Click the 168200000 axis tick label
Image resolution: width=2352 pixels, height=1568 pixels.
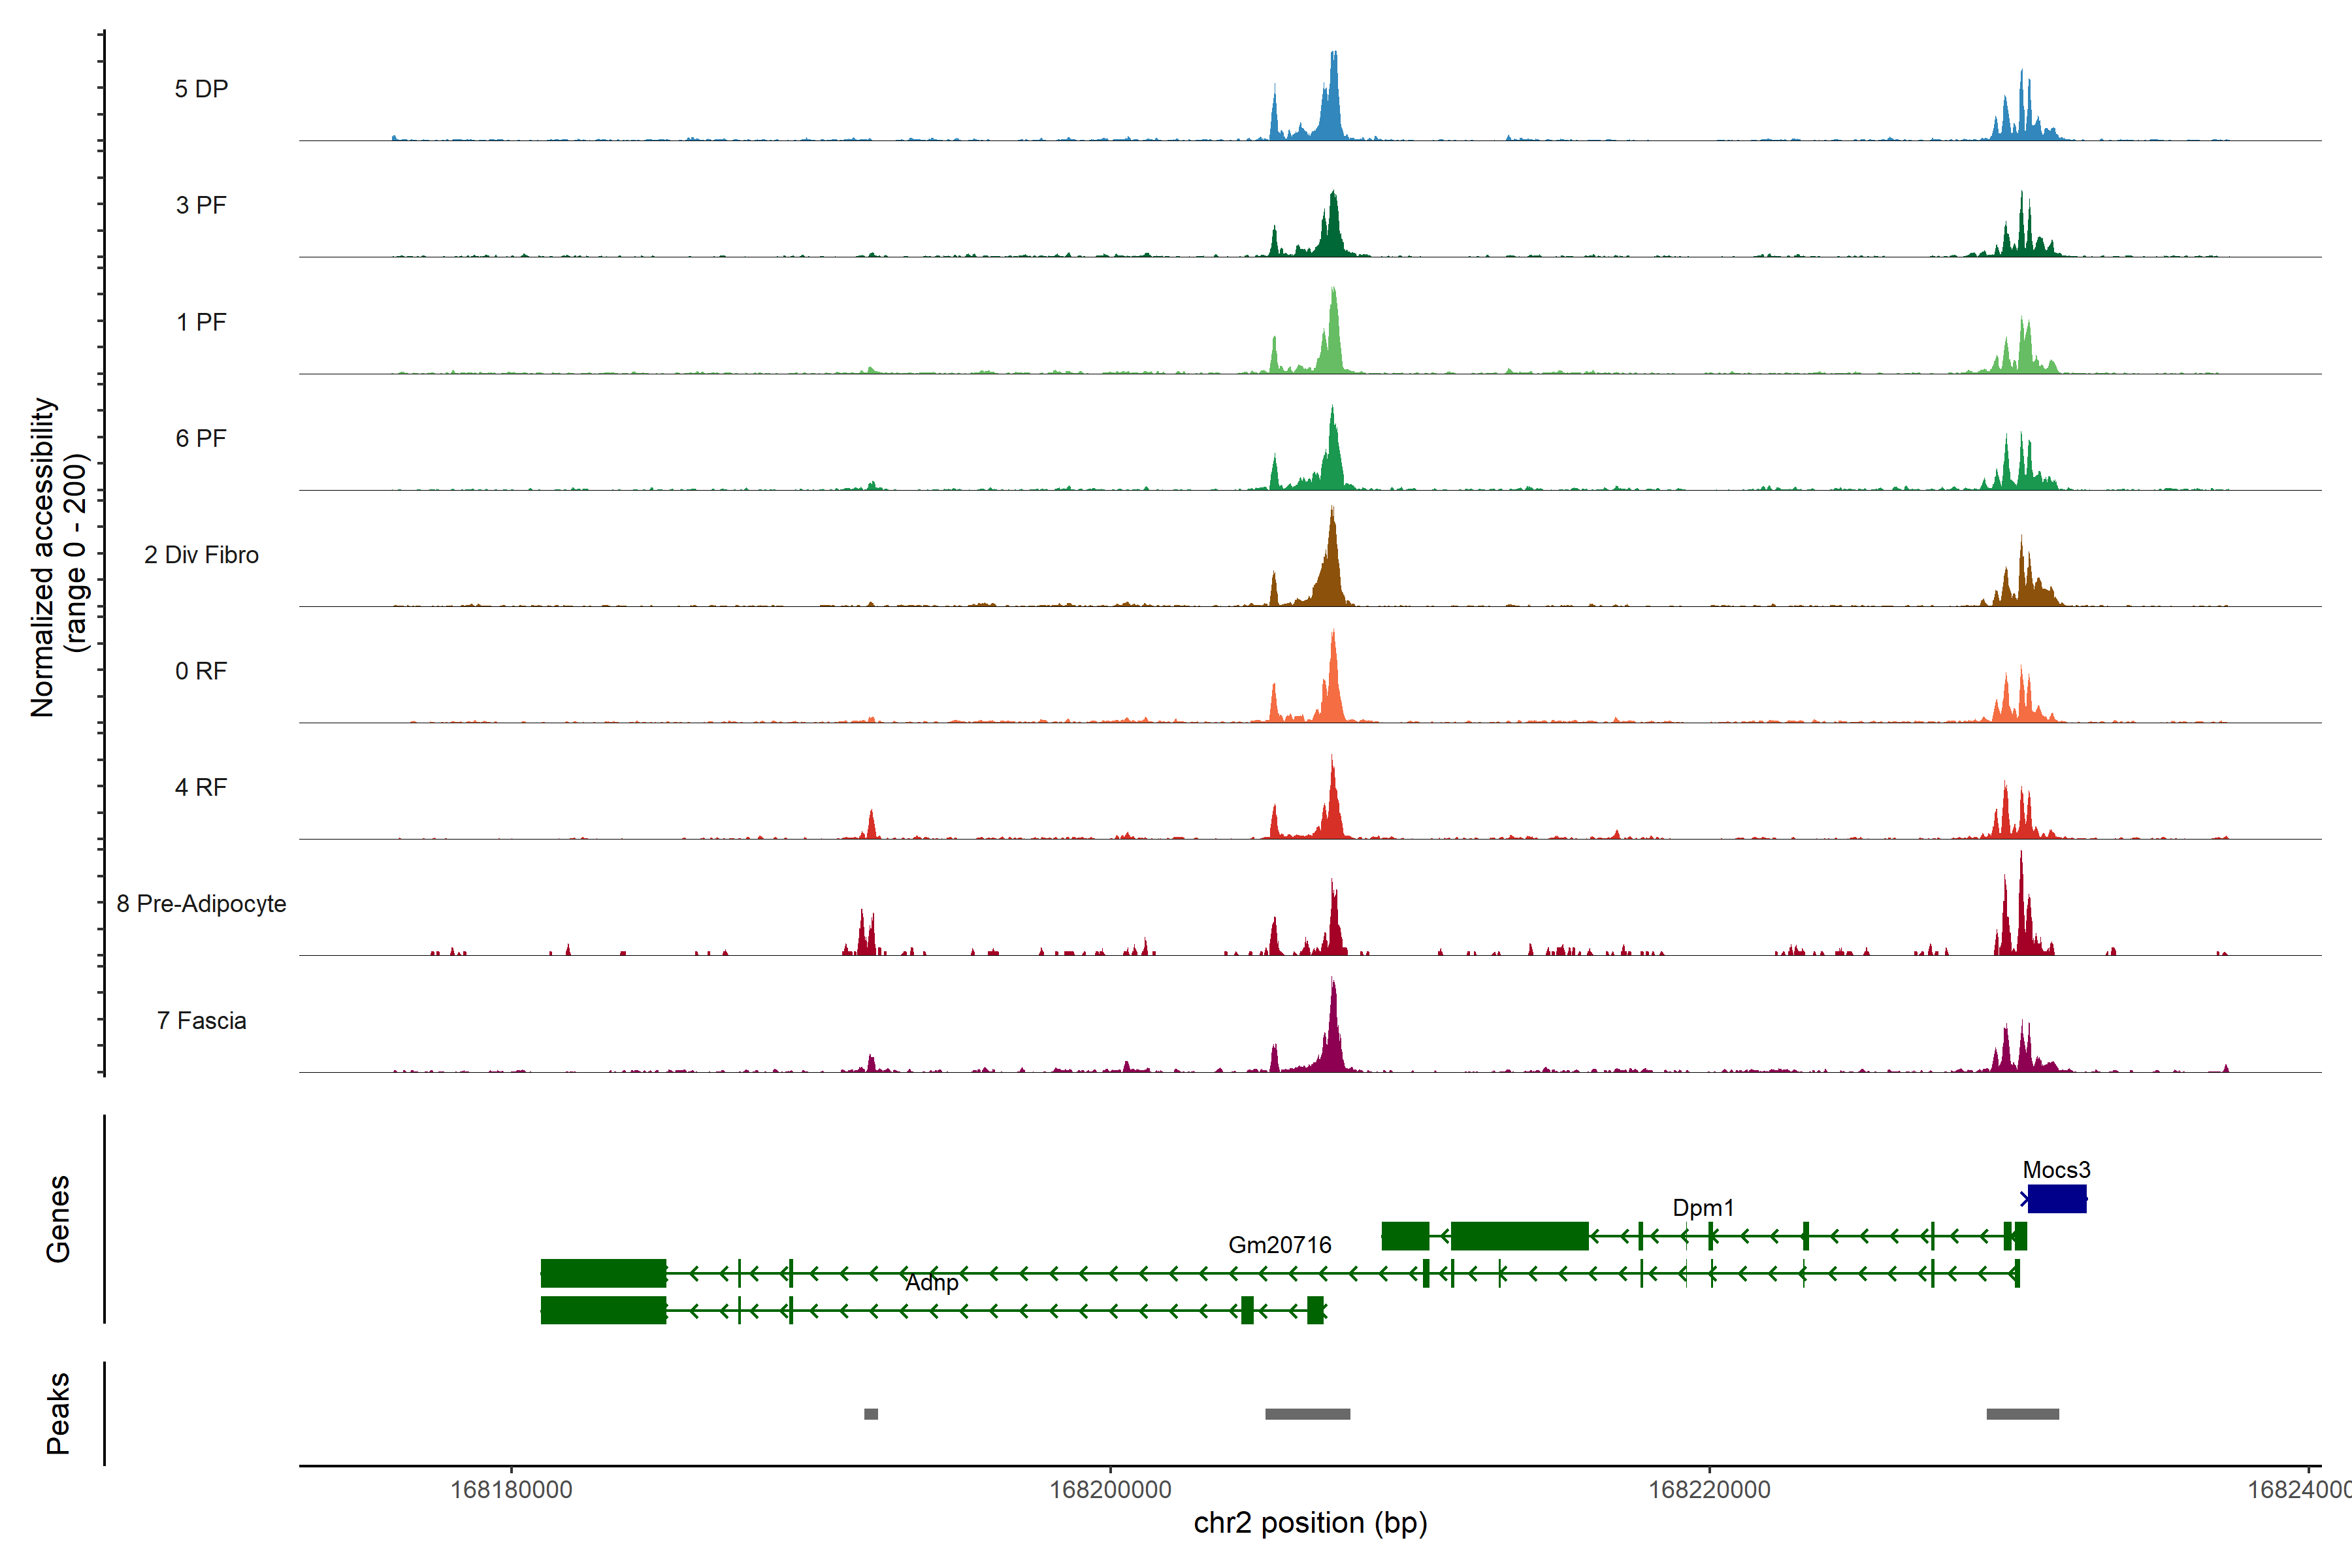1110,1490
